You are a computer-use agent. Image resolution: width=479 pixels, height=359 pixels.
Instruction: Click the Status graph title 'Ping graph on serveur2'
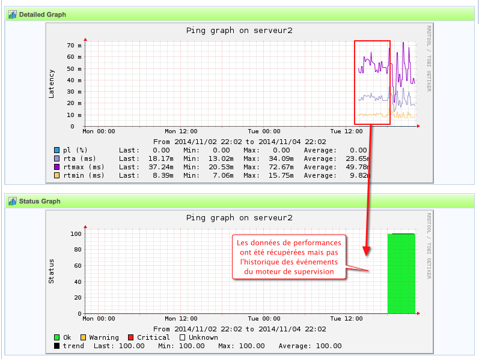239,217
